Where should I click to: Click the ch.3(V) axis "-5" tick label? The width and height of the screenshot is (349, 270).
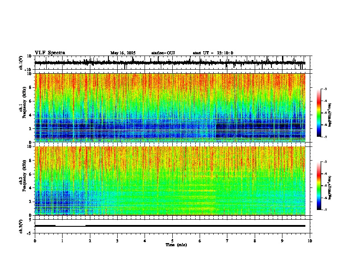coord(30,233)
